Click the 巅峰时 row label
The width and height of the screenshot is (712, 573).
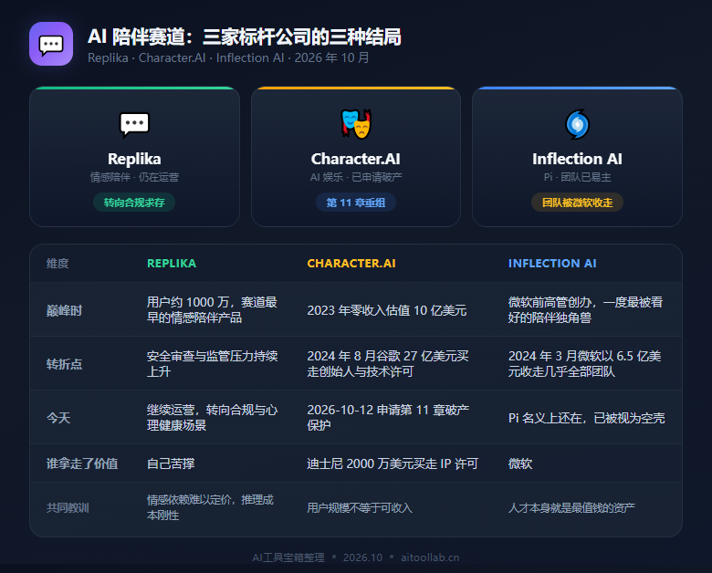point(64,310)
